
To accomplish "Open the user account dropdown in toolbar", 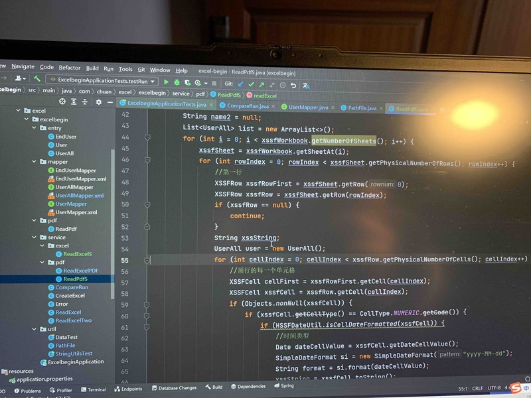I will [x=21, y=78].
